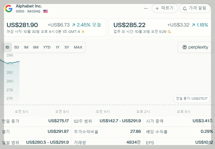Click the Google G logo
This screenshot has width=215, height=149.
tap(9, 8)
